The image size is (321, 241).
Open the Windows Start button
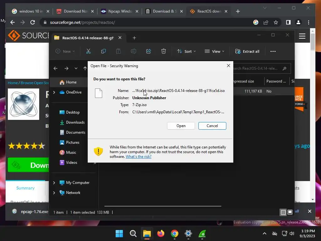[119, 233]
